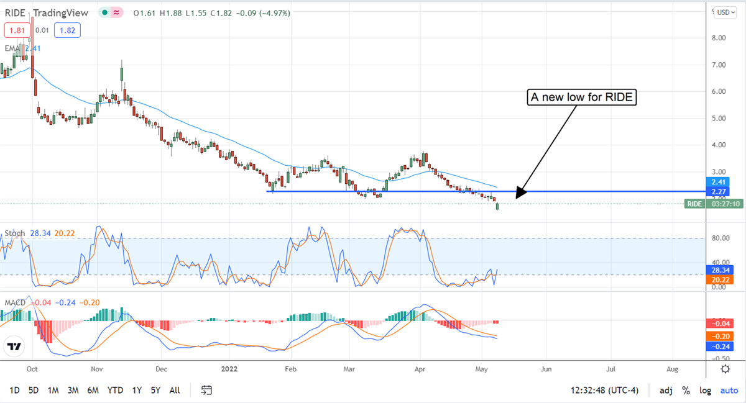Select the 'A new low for RIDE' text box
Image resolution: width=746 pixels, height=403 pixels.
click(583, 97)
